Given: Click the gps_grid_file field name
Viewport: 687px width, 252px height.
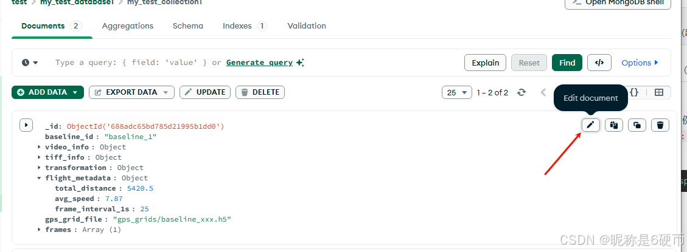Looking at the screenshot, I should point(74,219).
